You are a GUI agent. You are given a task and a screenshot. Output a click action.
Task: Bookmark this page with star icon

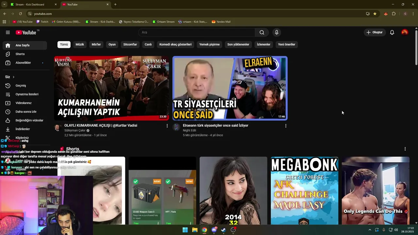pyautogui.click(x=375, y=14)
